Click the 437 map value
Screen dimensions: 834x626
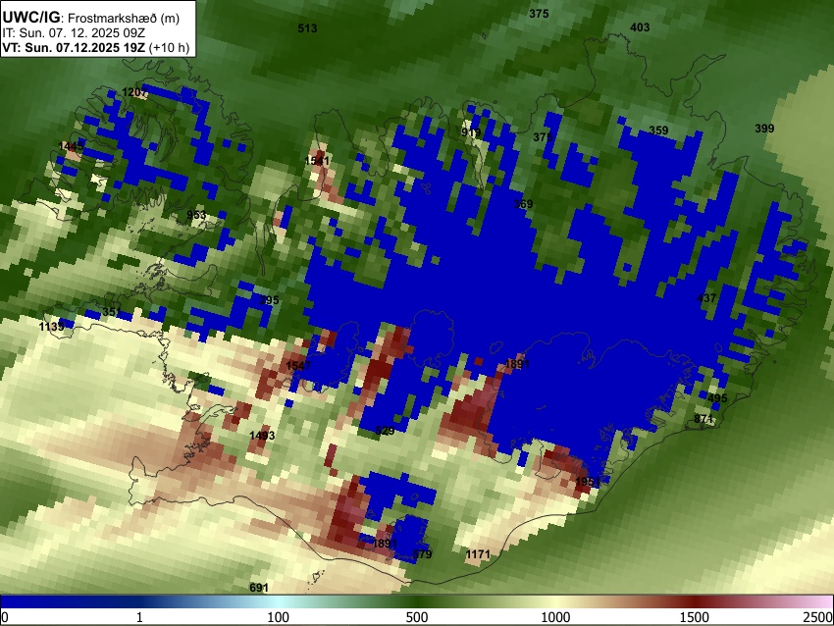pos(706,298)
